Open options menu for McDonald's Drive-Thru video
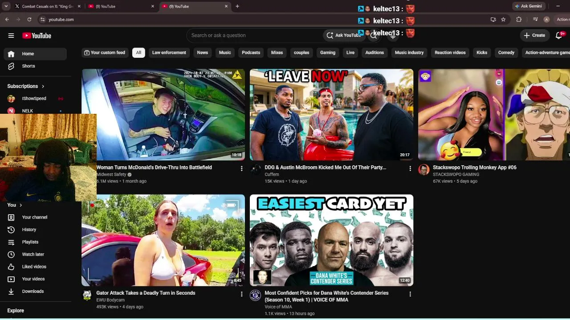Viewport: 570px width, 320px height. (x=242, y=169)
